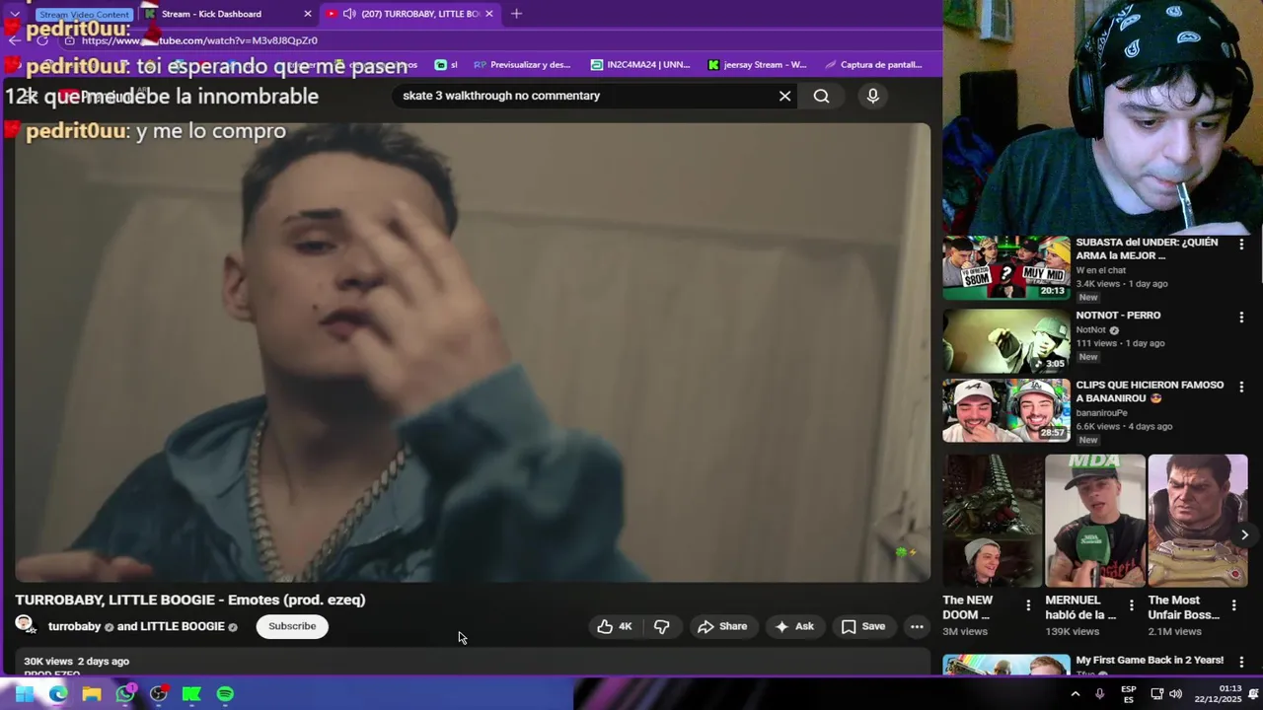
Task: Open Previsualizar y des... bookmark
Action: (522, 65)
